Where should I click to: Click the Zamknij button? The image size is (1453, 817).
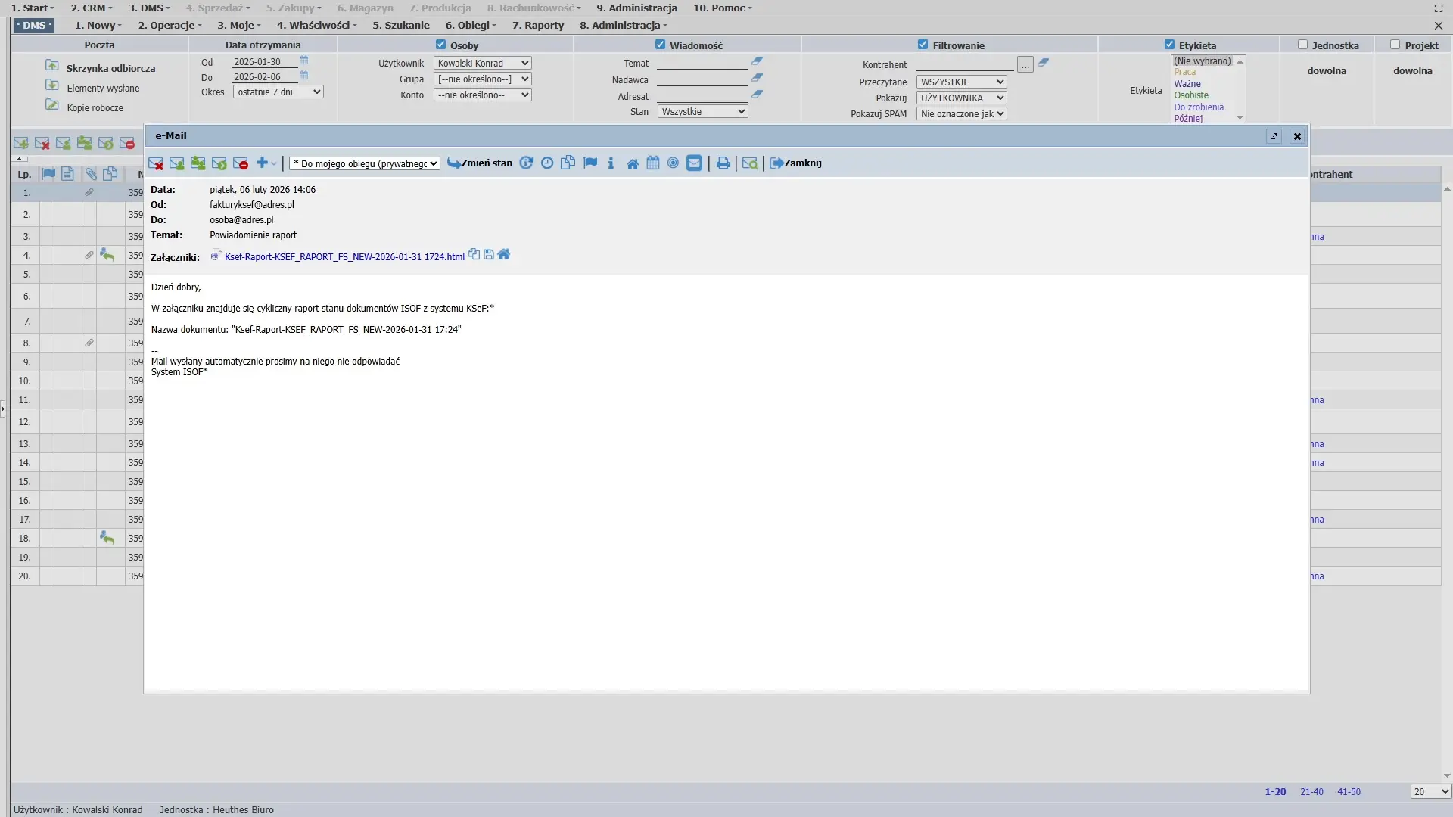pos(795,163)
